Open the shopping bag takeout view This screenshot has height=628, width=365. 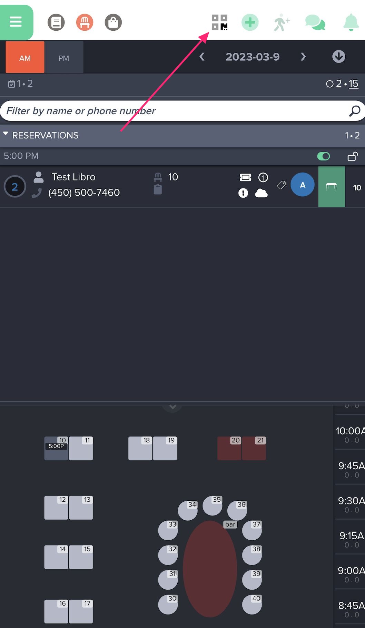(x=113, y=23)
